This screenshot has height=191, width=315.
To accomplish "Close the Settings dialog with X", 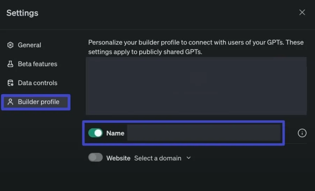I will tap(302, 13).
